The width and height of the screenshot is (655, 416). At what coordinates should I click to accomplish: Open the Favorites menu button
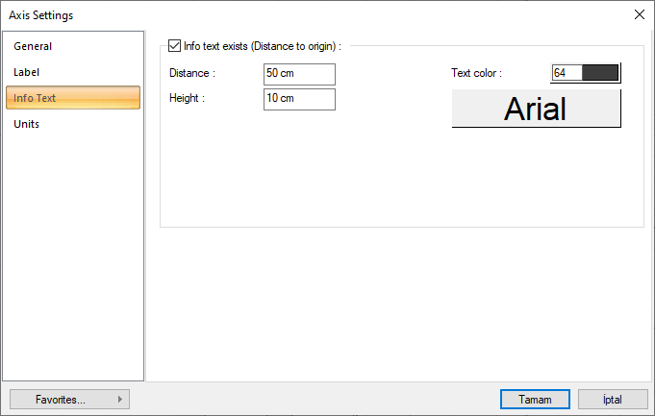(x=69, y=400)
